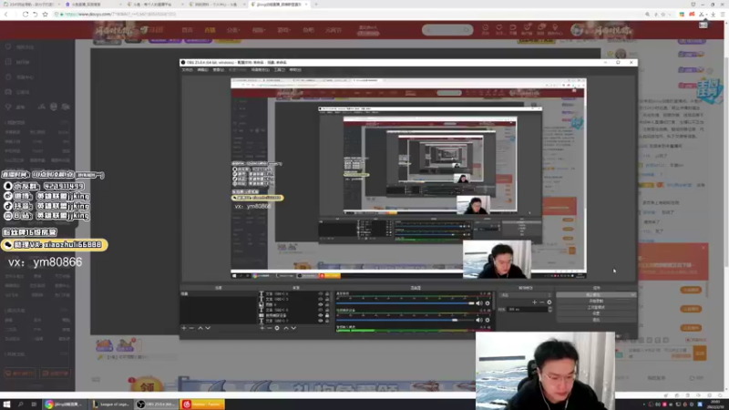Open the OBS 编辑 menu
Viewport: 729px width, 410px height.
pyautogui.click(x=202, y=70)
